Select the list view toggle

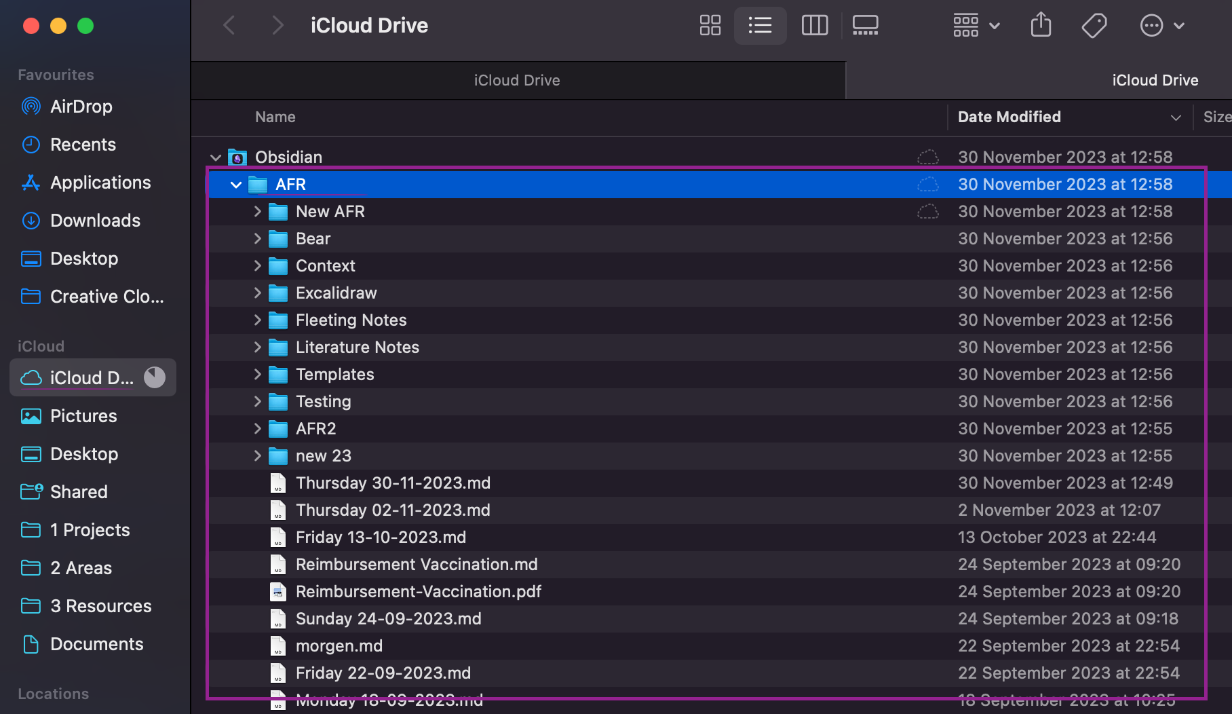760,26
